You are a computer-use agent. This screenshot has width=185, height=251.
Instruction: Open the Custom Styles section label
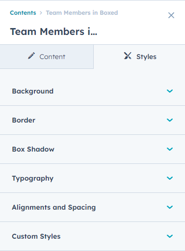36,236
